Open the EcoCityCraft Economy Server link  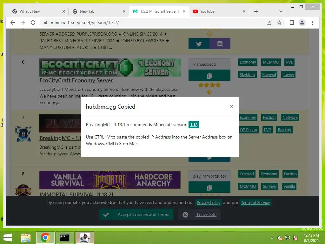coord(76,80)
